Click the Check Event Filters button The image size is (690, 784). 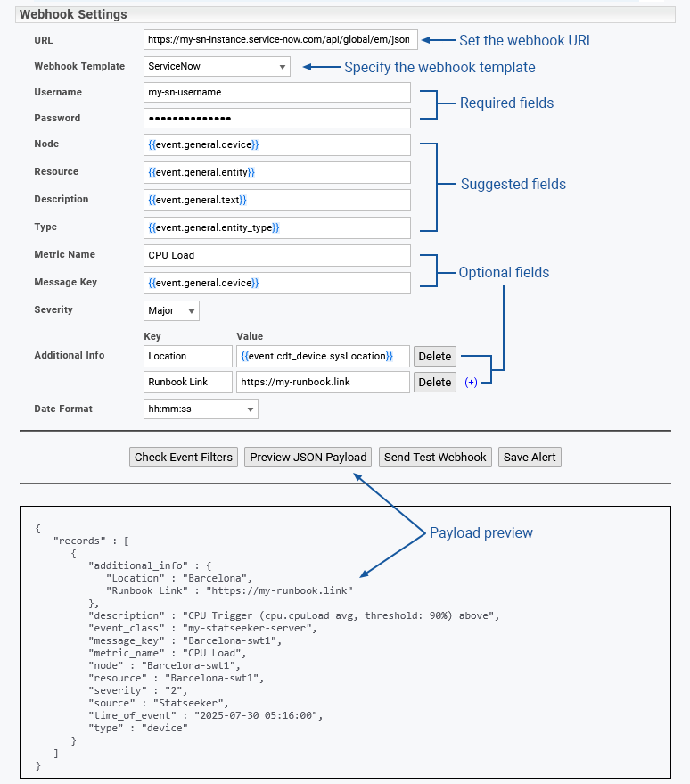tap(184, 458)
